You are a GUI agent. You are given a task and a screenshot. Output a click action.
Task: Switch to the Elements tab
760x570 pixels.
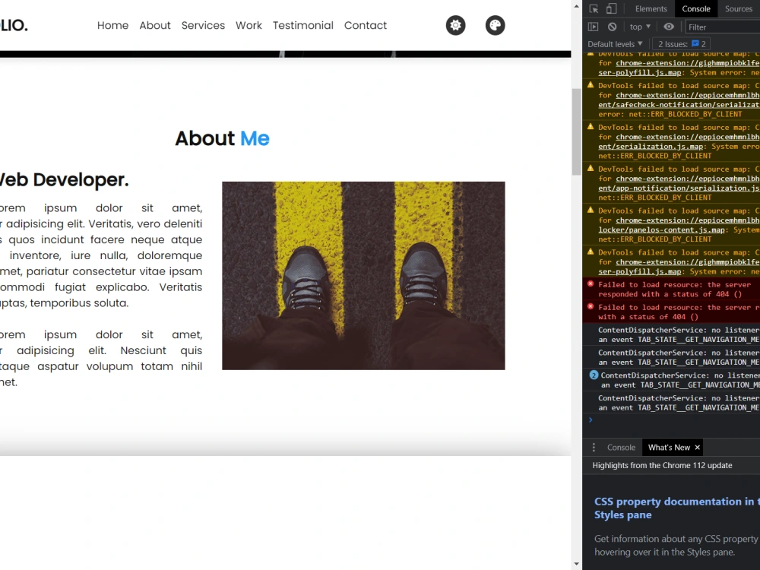[x=651, y=8]
